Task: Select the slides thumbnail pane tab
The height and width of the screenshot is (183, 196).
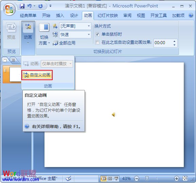Action: coord(5,60)
